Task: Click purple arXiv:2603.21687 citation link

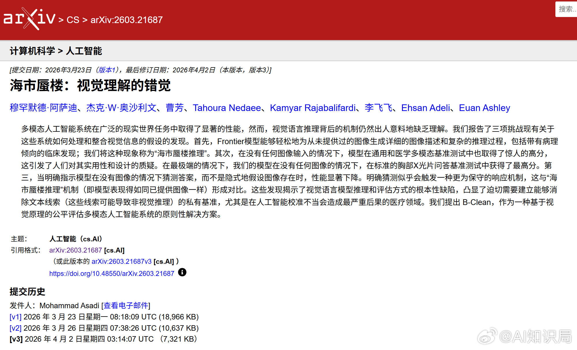Action: (76, 250)
